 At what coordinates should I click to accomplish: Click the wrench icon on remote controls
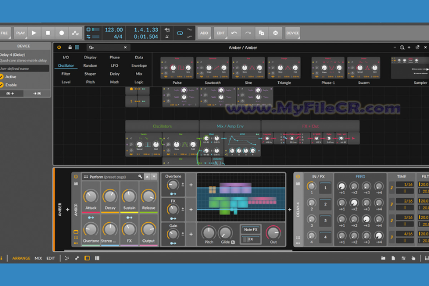coord(140,176)
